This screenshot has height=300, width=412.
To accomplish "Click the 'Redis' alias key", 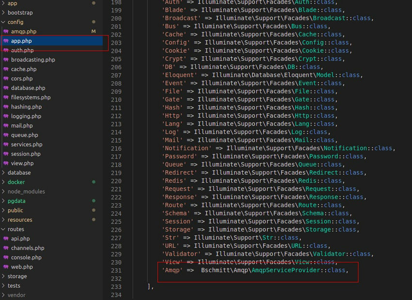I will pyautogui.click(x=174, y=181).
